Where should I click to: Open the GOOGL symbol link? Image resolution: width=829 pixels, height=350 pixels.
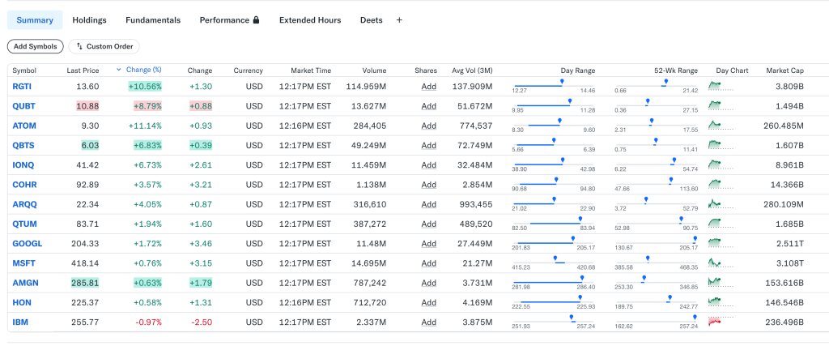(x=28, y=244)
